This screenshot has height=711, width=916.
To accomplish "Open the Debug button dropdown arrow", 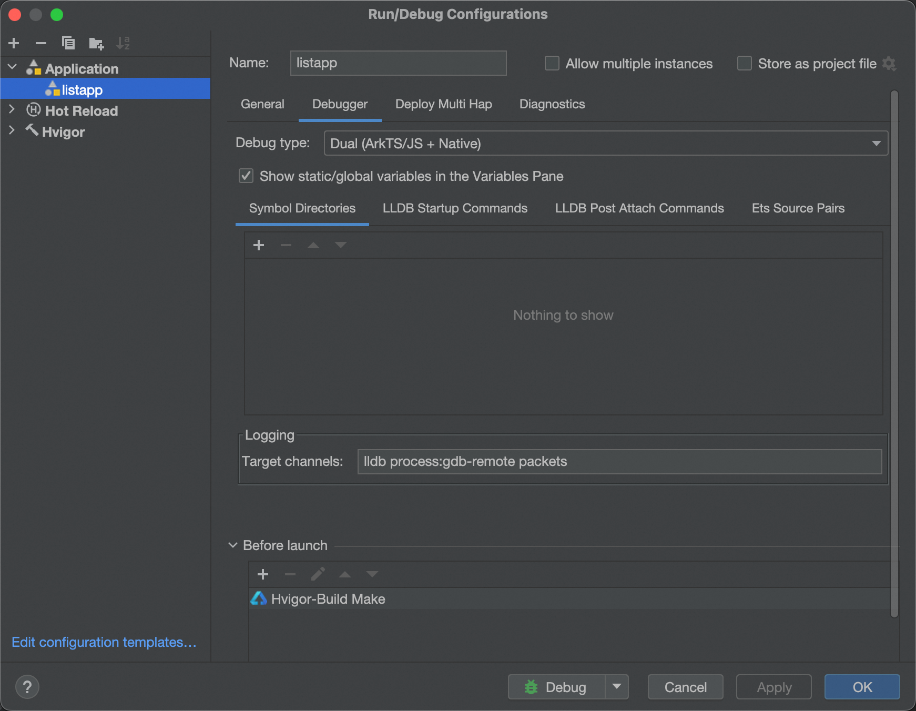I will 617,686.
